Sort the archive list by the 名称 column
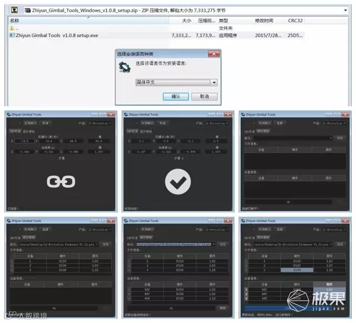Screen dimensions: 356x323 click(x=14, y=21)
